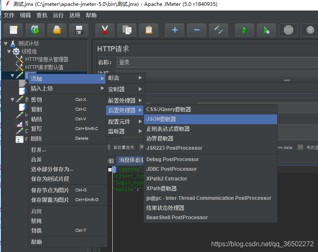Open the 前置处理器 submenu
Viewport: 318px width, 252px height.
click(x=125, y=101)
